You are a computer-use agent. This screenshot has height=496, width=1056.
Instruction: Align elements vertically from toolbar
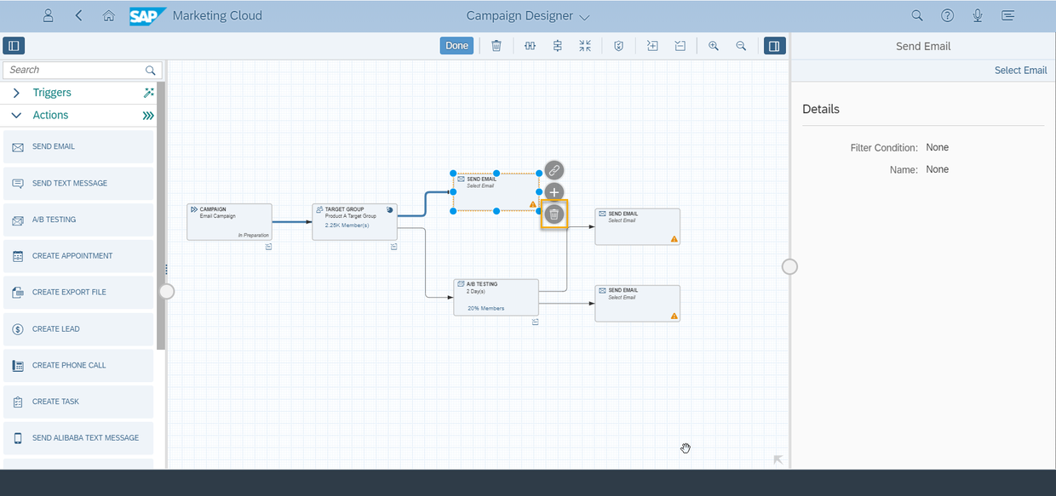558,46
